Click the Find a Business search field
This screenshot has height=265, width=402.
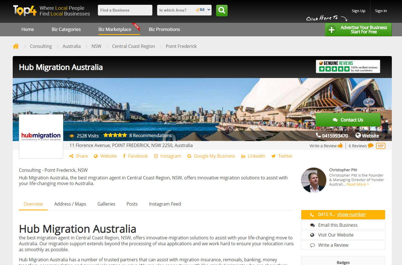125,10
